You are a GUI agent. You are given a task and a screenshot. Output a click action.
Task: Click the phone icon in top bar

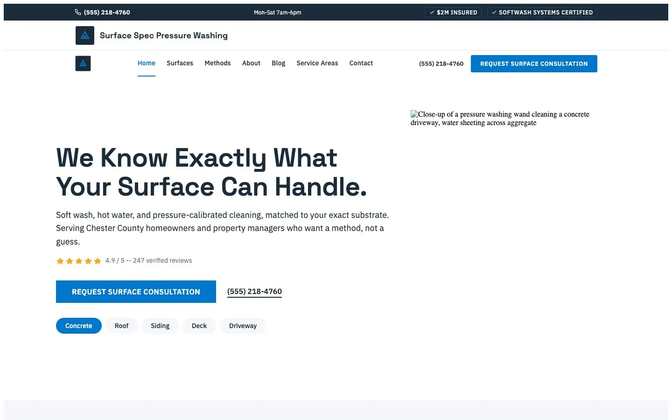[x=78, y=12]
